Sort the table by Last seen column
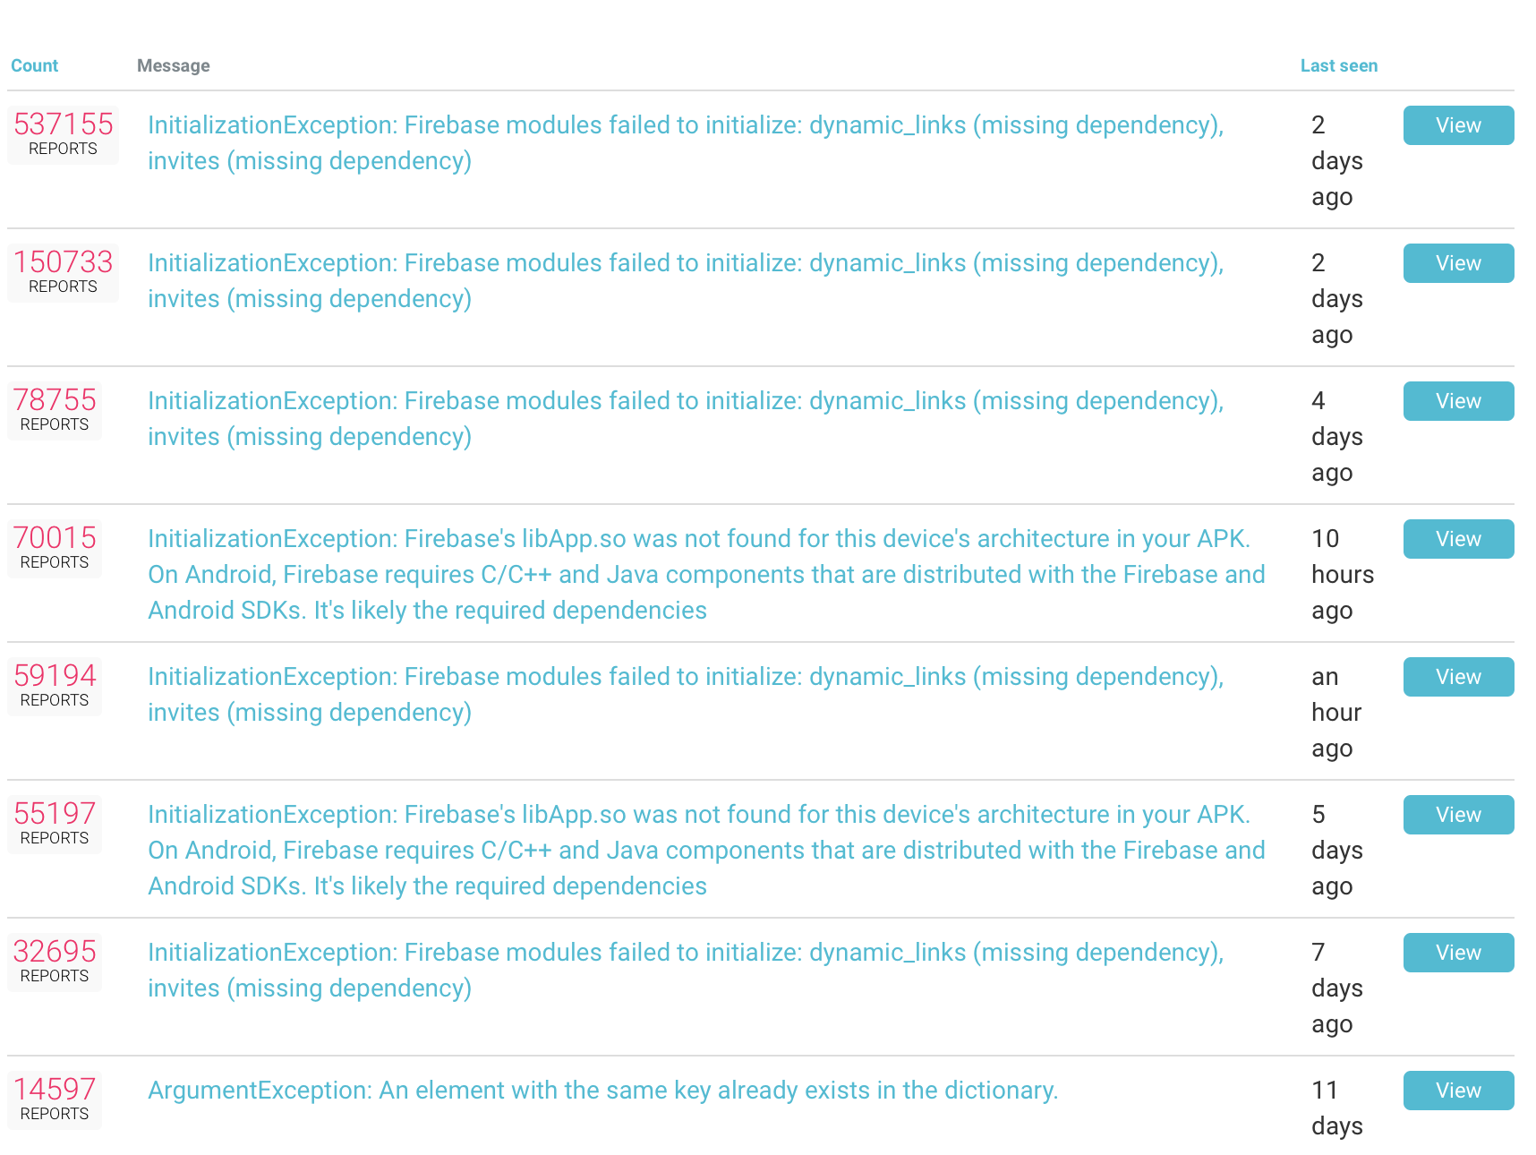 (1338, 65)
